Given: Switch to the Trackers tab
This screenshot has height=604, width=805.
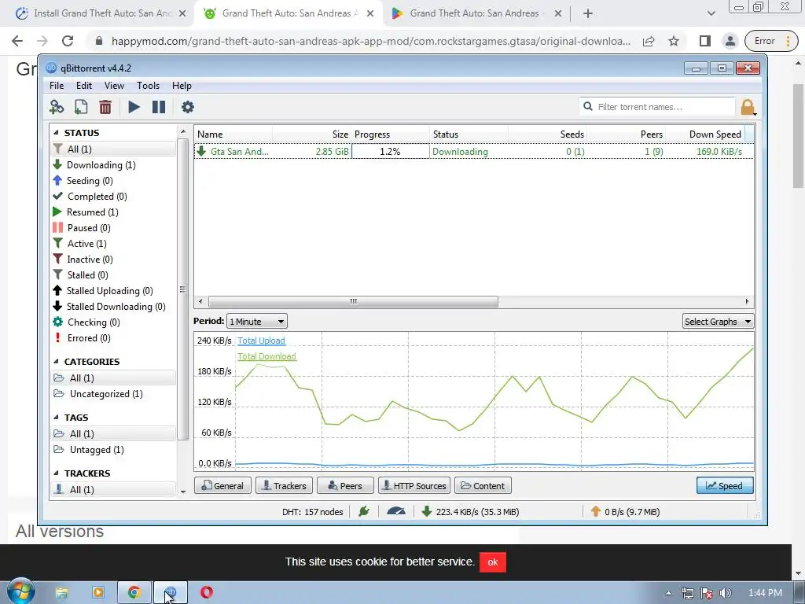Looking at the screenshot, I should click(x=284, y=486).
